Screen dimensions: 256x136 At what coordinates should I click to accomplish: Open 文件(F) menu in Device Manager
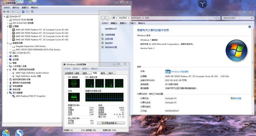7,7
